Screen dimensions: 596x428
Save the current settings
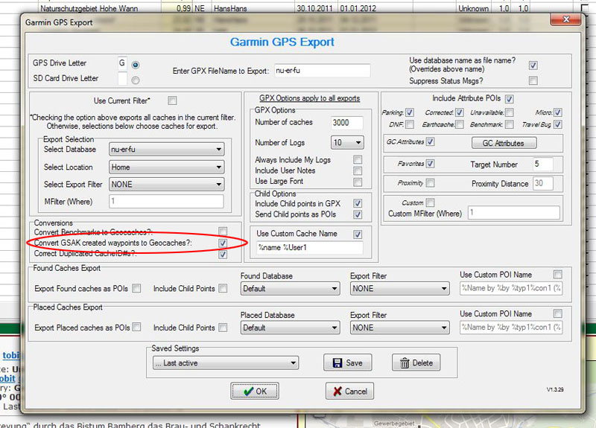(x=347, y=362)
